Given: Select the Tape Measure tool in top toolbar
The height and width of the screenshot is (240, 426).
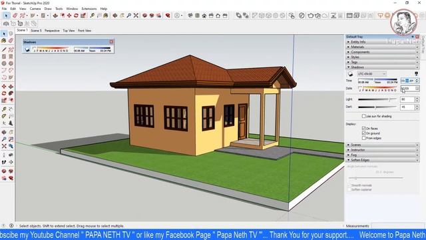Looking at the screenshot, I should click(92, 16).
